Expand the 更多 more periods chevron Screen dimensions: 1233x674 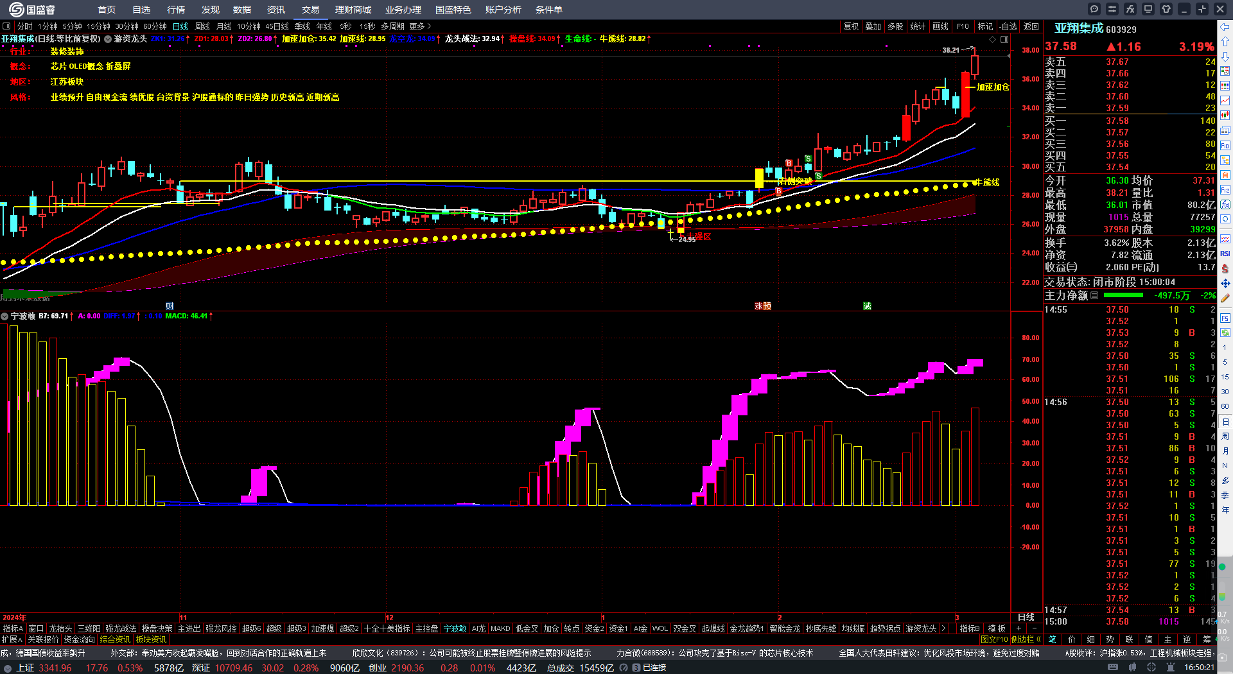click(x=421, y=26)
